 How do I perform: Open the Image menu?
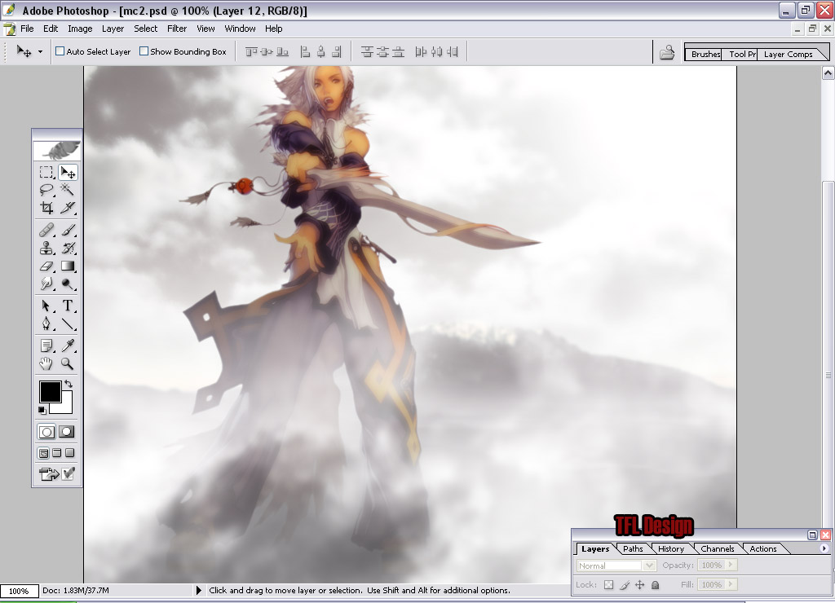(80, 29)
